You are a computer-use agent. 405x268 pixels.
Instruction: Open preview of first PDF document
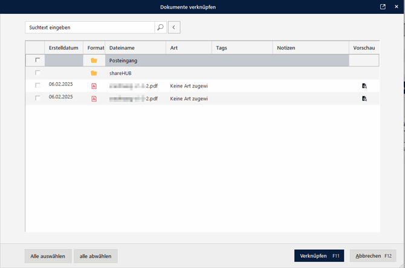(x=364, y=86)
